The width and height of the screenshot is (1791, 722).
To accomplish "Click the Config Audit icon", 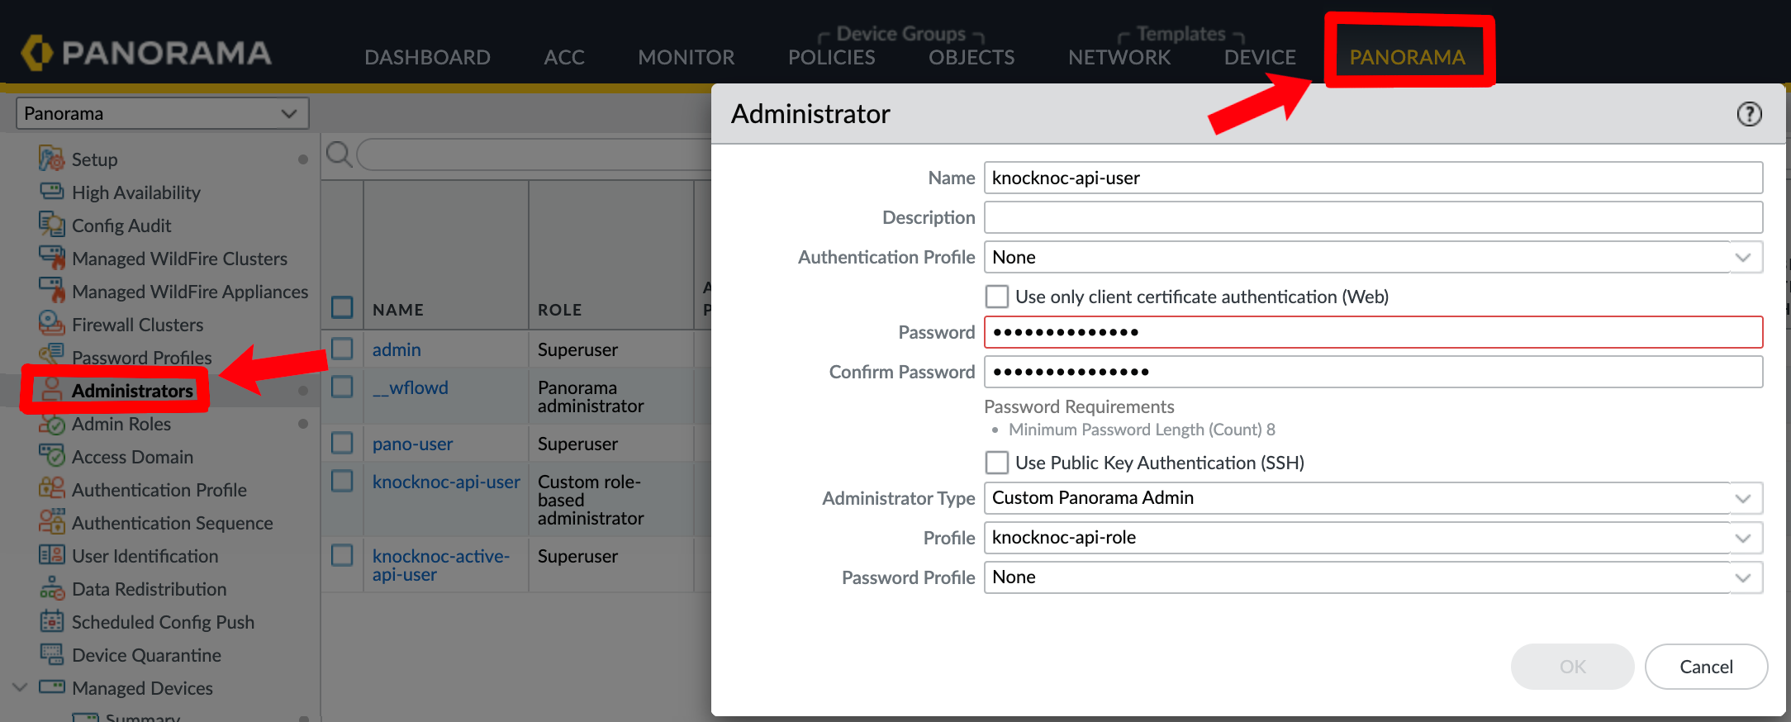I will pyautogui.click(x=51, y=225).
